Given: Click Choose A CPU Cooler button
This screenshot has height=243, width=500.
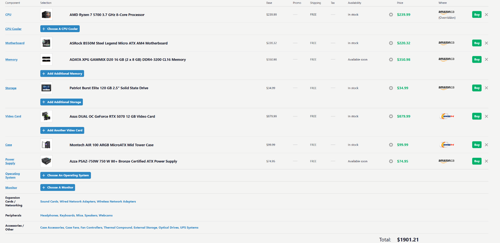Looking at the screenshot, I should pos(60,29).
